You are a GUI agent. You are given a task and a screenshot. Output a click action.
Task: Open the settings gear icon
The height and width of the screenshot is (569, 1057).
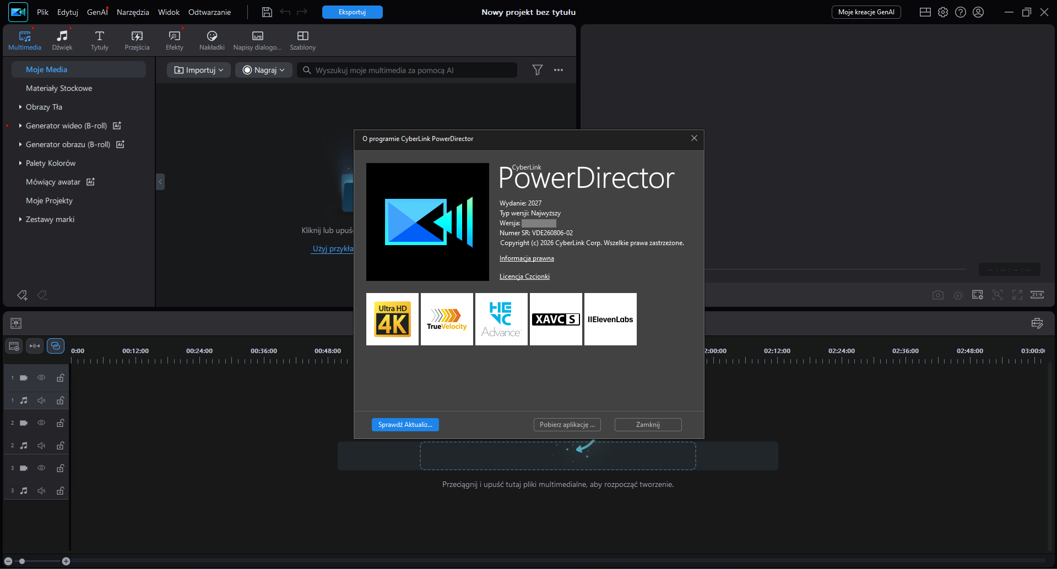point(943,12)
